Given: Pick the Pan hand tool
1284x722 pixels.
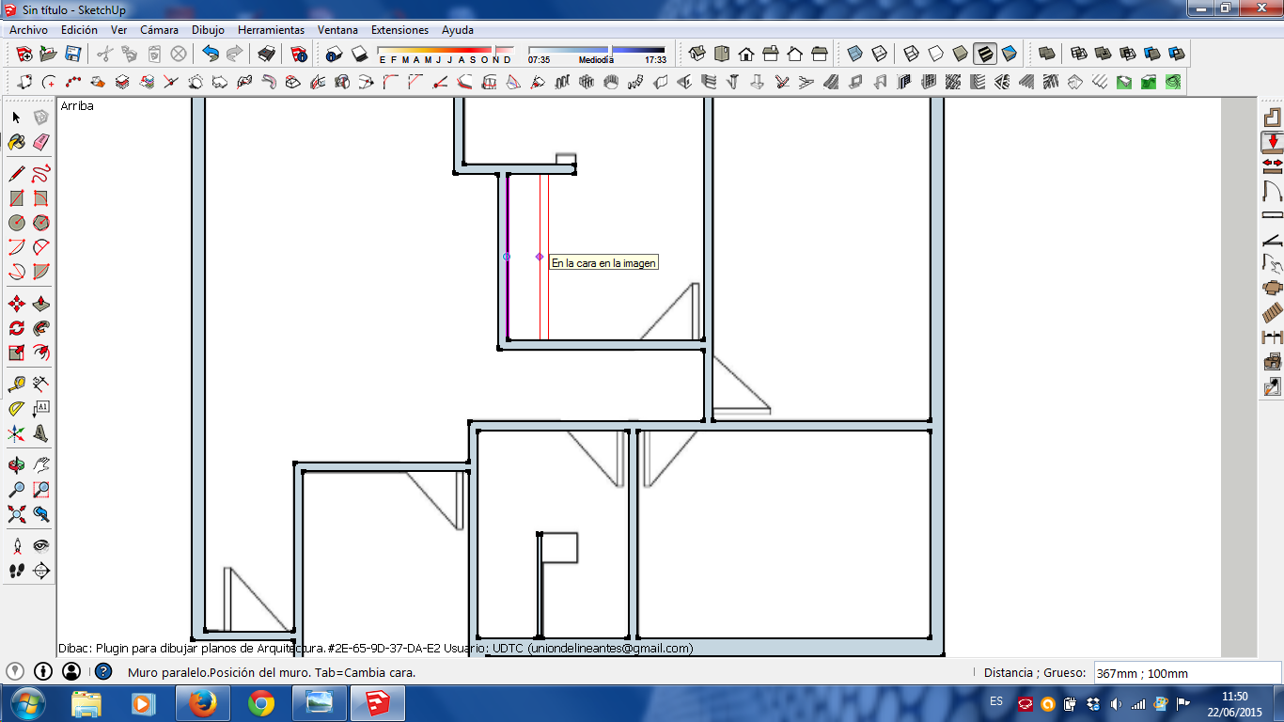Looking at the screenshot, I should [x=40, y=465].
